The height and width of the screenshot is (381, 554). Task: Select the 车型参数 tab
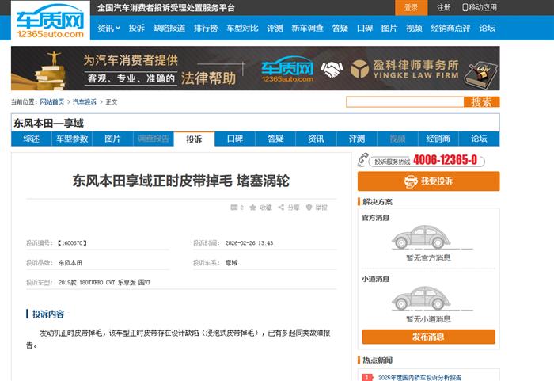pos(72,139)
